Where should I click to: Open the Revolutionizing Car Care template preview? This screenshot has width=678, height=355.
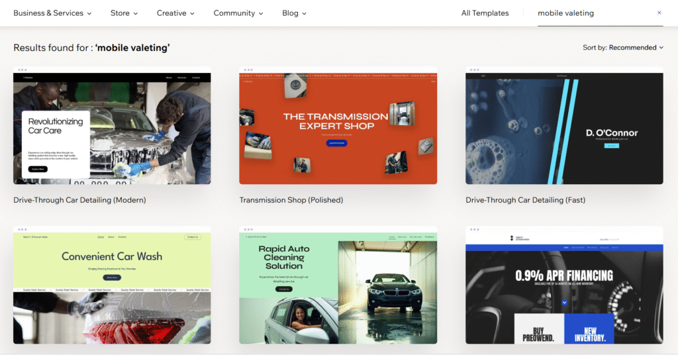112,126
